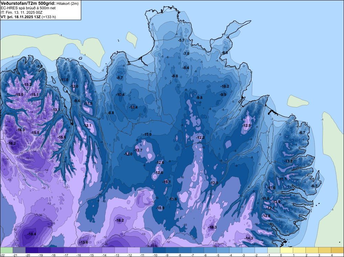Click the -6.5 temperature value
Screen dimensions: 344x257
pyautogui.click(x=225, y=53)
